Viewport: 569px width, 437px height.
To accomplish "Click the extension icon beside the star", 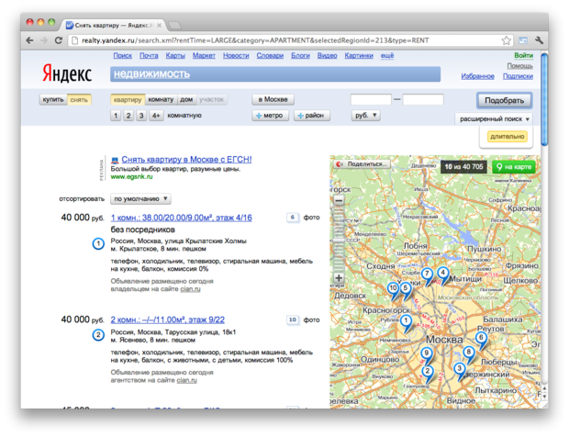I will 523,40.
